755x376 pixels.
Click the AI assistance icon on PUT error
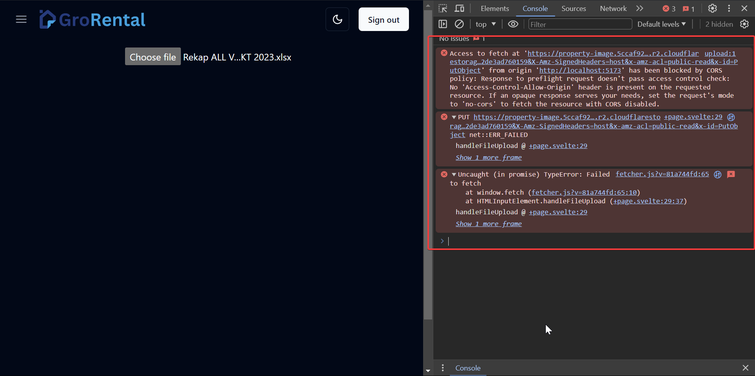pyautogui.click(x=731, y=117)
